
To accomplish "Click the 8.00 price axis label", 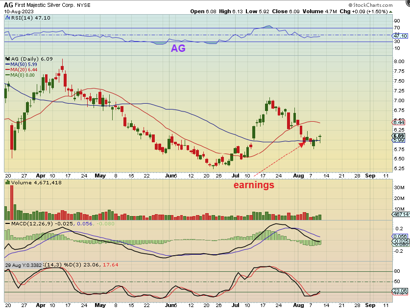I will tap(399, 61).
